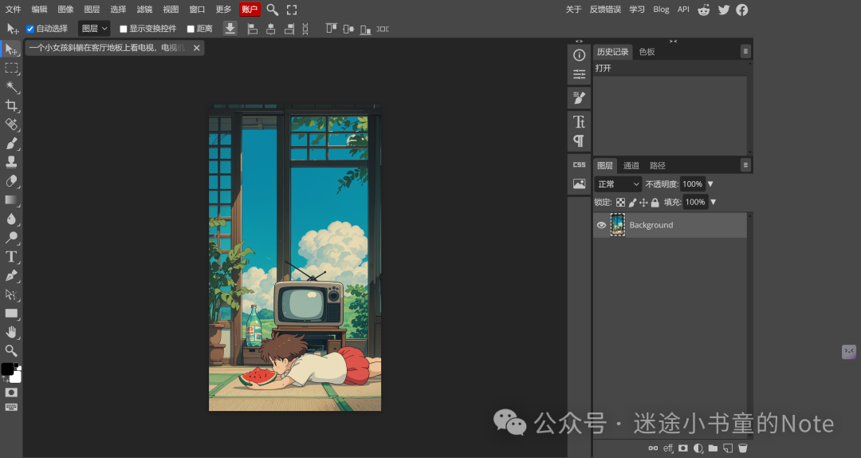
Task: Create a new layer
Action: pos(728,448)
